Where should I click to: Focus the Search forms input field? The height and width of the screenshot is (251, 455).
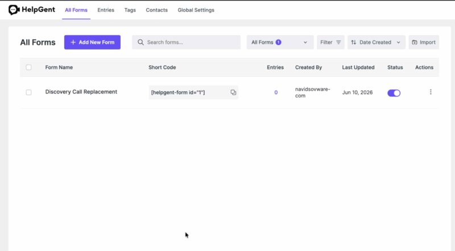coord(187,43)
